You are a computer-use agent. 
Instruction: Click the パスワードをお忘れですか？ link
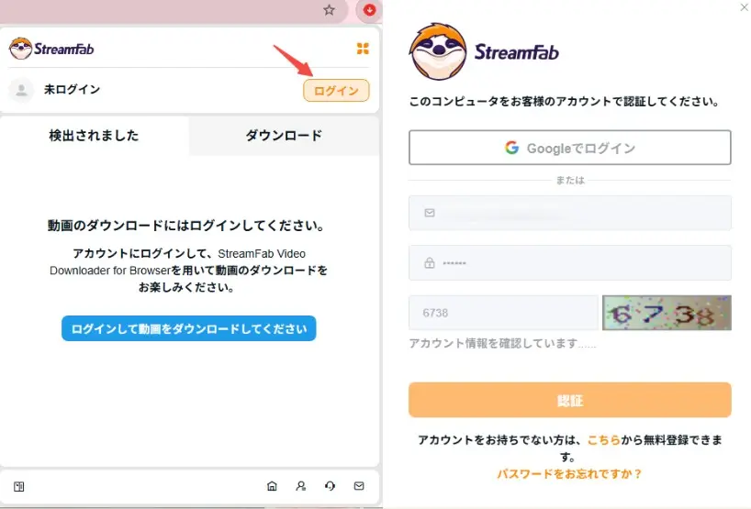(569, 473)
